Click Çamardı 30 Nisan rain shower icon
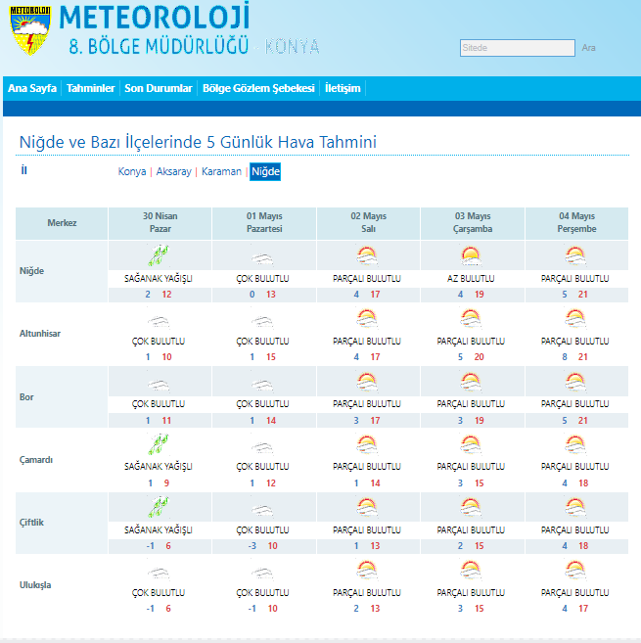This screenshot has height=643, width=641. tap(159, 443)
